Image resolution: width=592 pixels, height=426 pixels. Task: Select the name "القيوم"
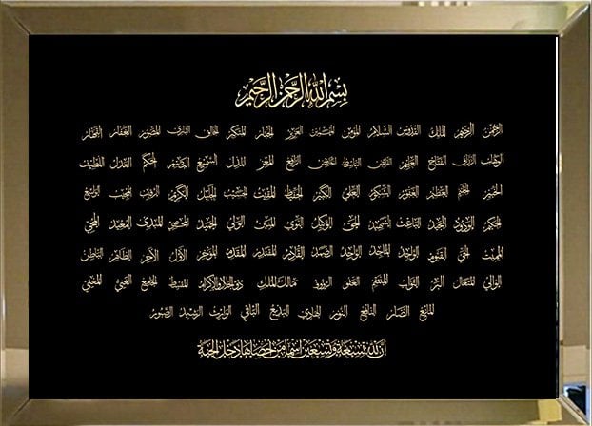point(438,255)
